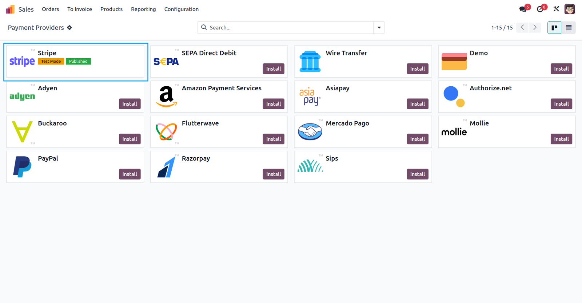Expand the search options dropdown arrow
Screen dimensions: 582x303
tap(379, 28)
